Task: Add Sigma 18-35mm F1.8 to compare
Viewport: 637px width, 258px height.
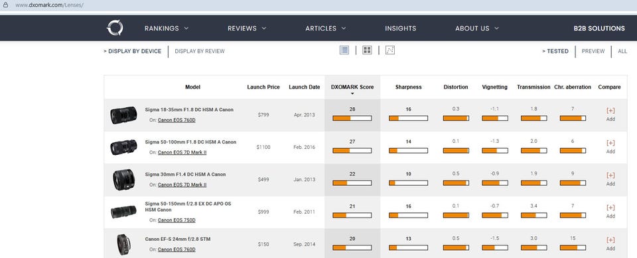Action: pos(610,114)
